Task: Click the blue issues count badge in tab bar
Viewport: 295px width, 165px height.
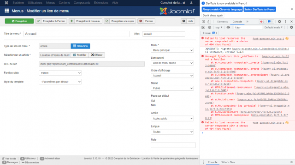Action: click(x=271, y=22)
